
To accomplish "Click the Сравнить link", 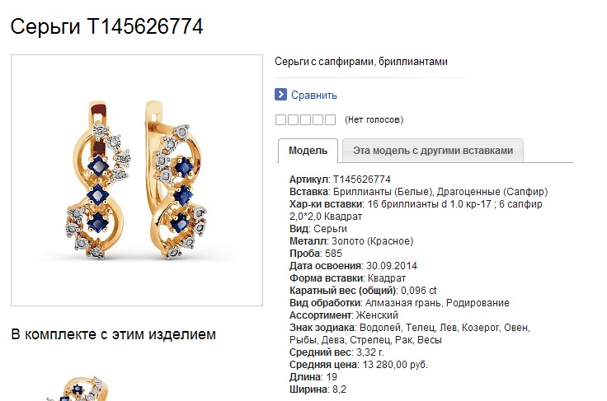I will click(x=314, y=95).
